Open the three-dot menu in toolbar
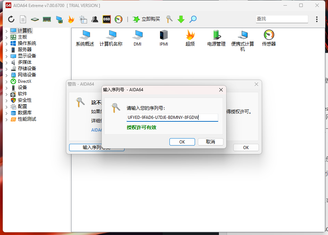Viewport: 328px width, 235px height. point(317,19)
